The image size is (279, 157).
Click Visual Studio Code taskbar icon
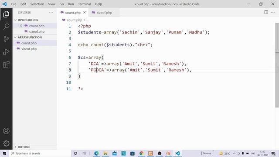(177, 153)
